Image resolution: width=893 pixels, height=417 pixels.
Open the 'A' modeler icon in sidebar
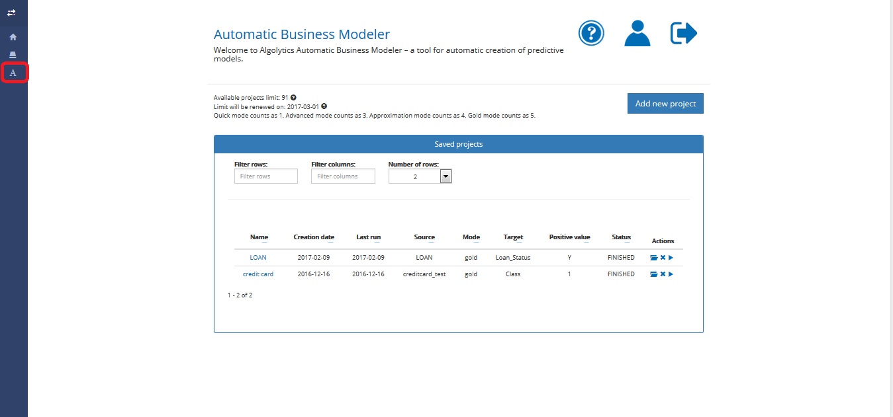point(13,73)
